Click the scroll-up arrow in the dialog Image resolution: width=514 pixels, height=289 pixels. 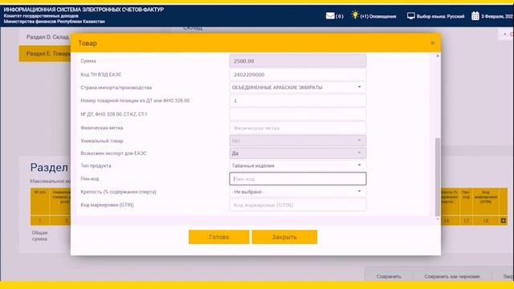coord(437,56)
